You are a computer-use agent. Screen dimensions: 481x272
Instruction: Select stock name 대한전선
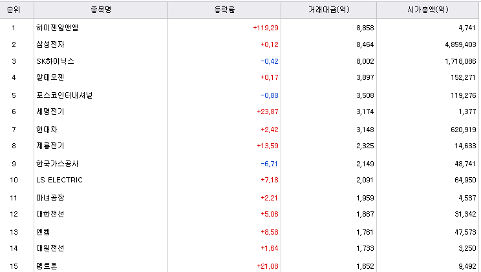pos(50,214)
